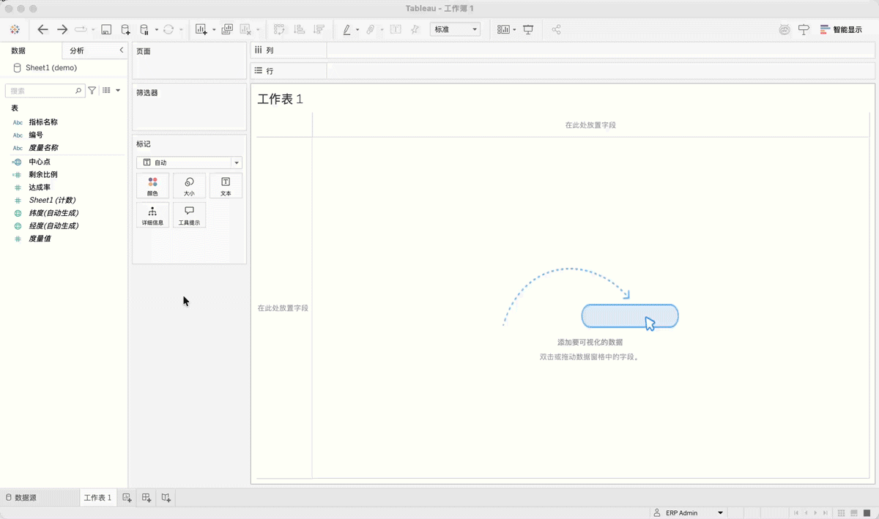Image resolution: width=879 pixels, height=519 pixels.
Task: Collapse the data pane with arrow
Action: 121,50
